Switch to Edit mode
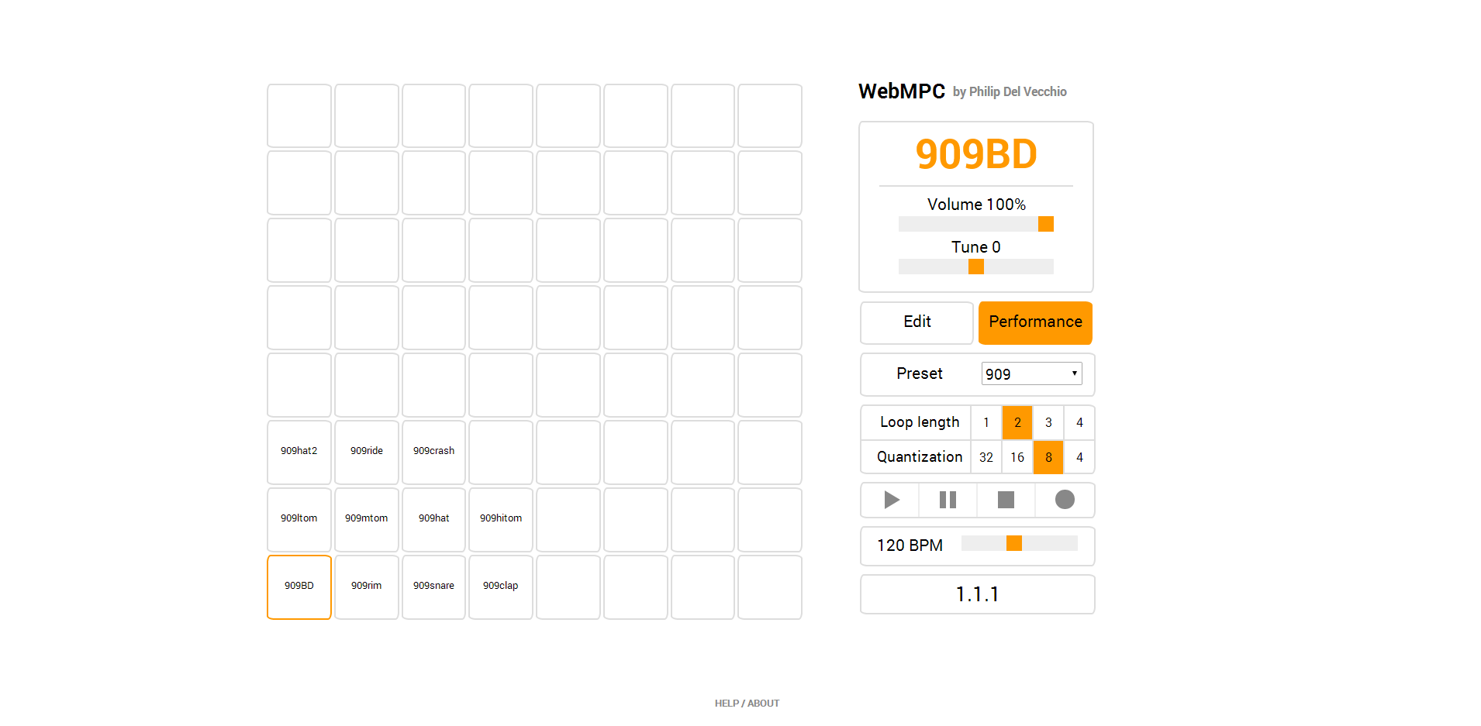Screen dimensions: 1481x726 917,322
